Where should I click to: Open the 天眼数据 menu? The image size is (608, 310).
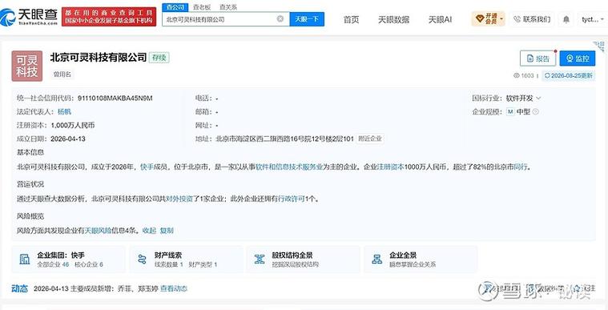[393, 19]
